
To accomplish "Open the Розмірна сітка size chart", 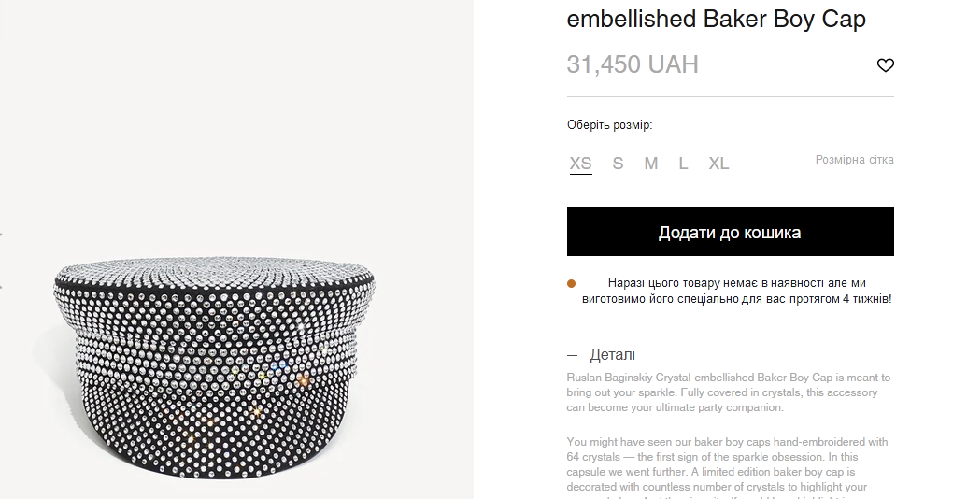I will pyautogui.click(x=854, y=160).
